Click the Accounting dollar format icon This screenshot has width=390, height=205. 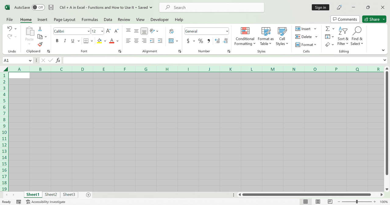pos(188,41)
